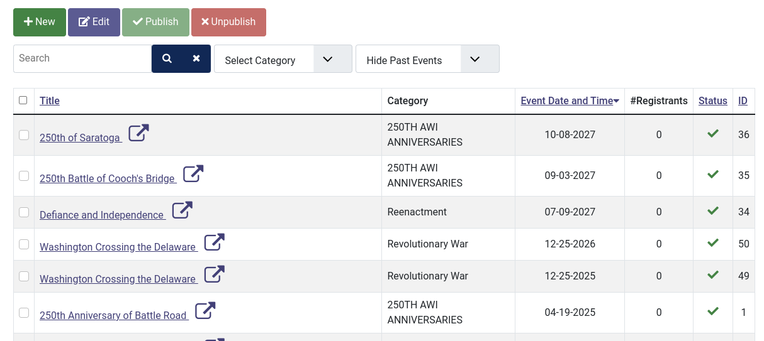Click the magnifier search icon button
Image resolution: width=764 pixels, height=341 pixels.
click(x=167, y=58)
